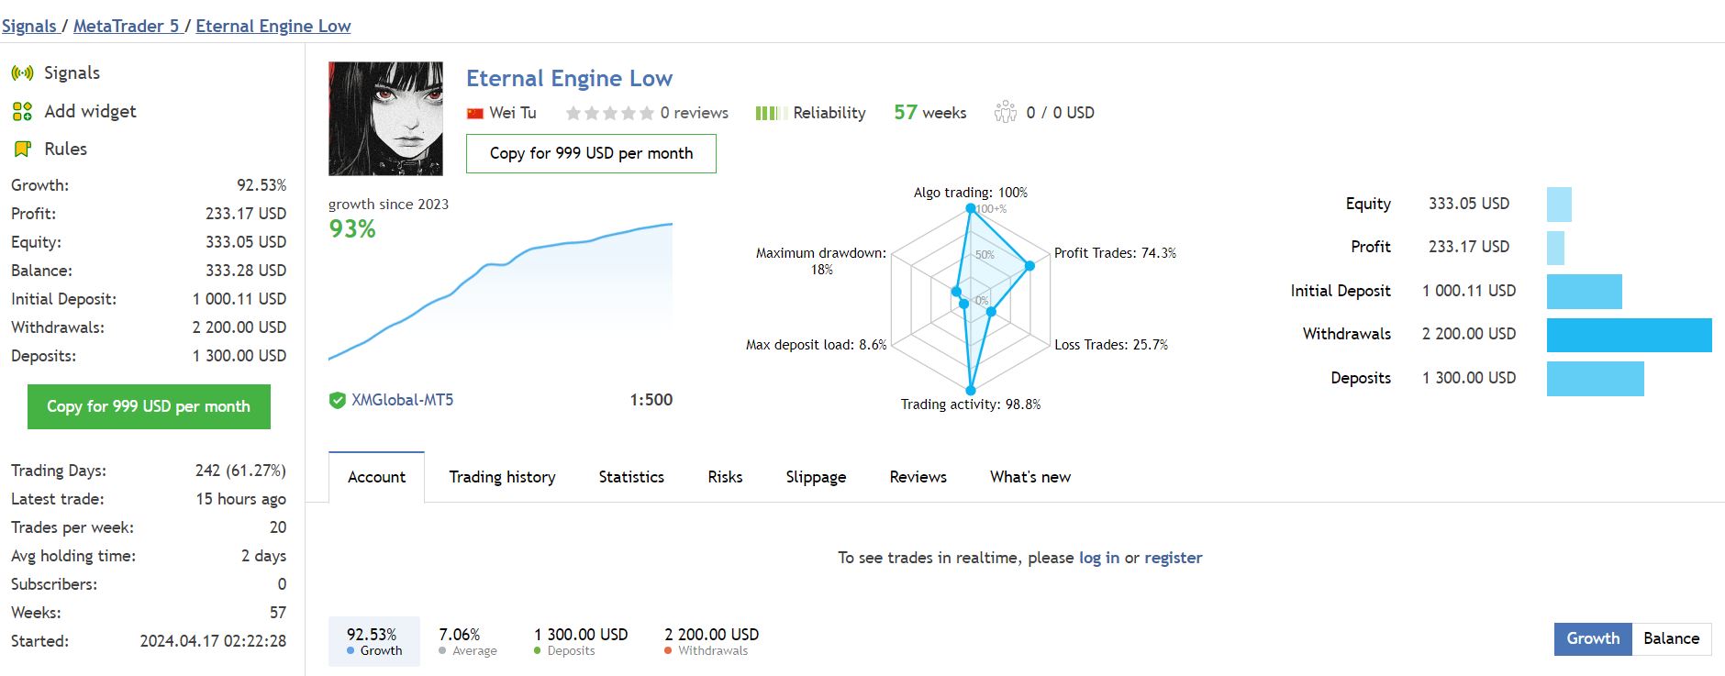
Task: Click the signal author avatar image
Action: [x=385, y=118]
